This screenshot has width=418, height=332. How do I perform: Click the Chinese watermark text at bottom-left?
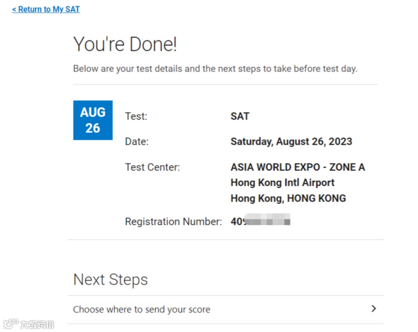click(37, 324)
